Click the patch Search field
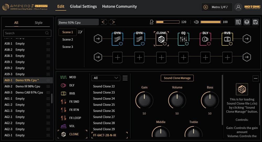This screenshot has height=142, width=262. [27, 33]
